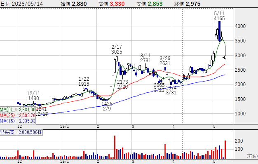Click the 始値 value 2,880
Screen dimensions: 258x164
pos(79,4)
